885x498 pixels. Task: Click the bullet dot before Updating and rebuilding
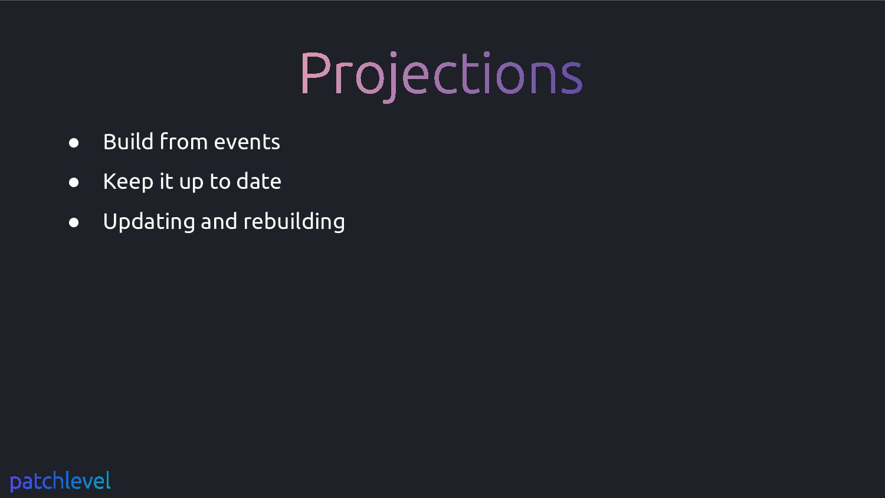click(74, 222)
